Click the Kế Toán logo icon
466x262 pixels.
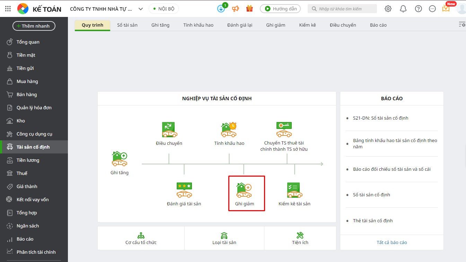point(23,9)
